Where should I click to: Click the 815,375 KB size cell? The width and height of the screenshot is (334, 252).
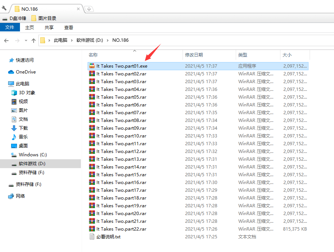click(x=295, y=229)
